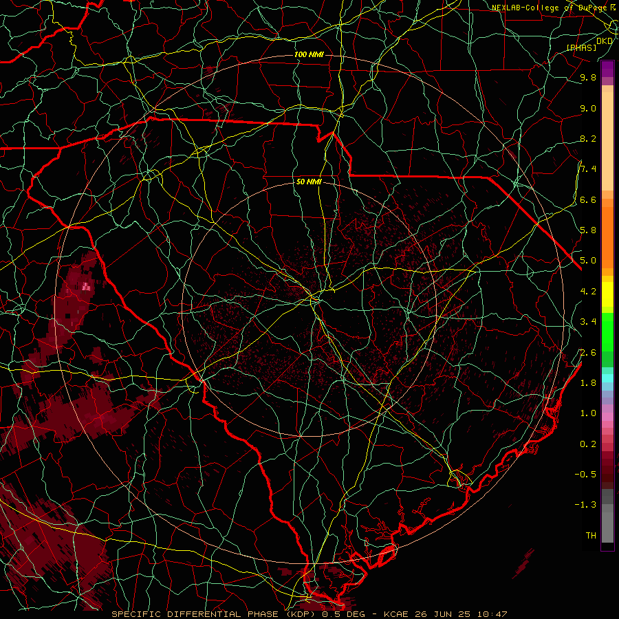Viewport: 619px width, 619px height.
Task: Click the 50 NMI range ring label
Action: pos(309,182)
